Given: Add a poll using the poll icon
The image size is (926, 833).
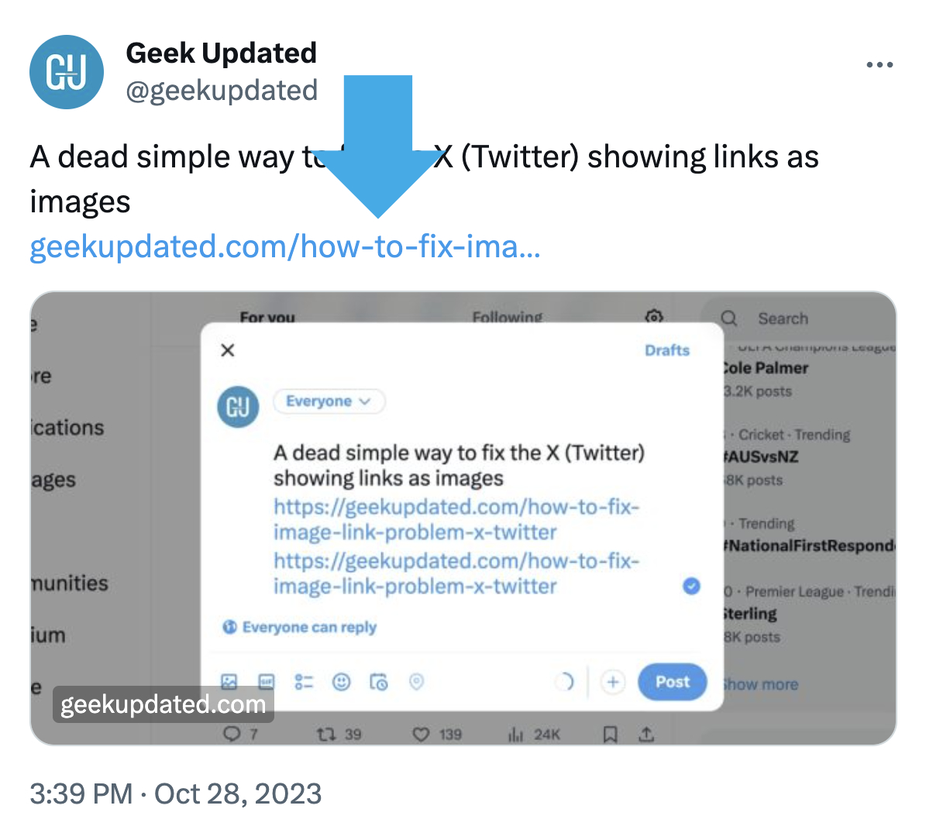Looking at the screenshot, I should 304,682.
